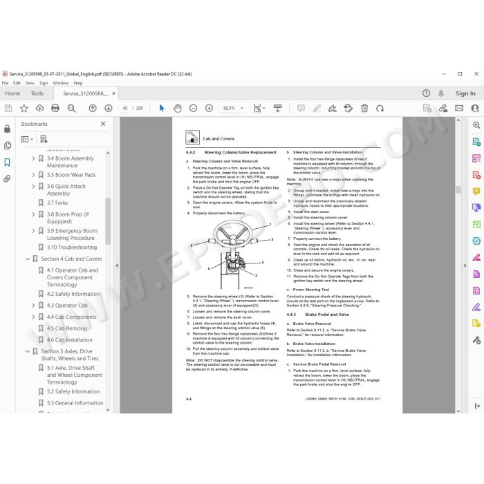Open 5.3 General Information bookmark

coord(75,403)
